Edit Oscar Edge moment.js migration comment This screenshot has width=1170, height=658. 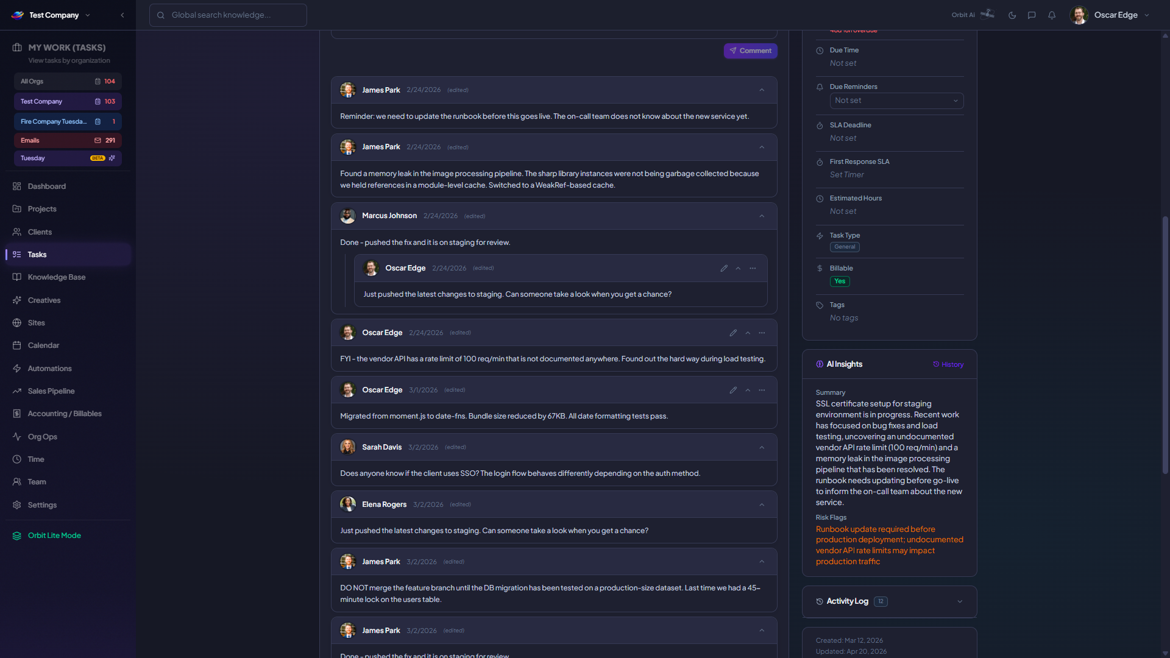pos(733,390)
